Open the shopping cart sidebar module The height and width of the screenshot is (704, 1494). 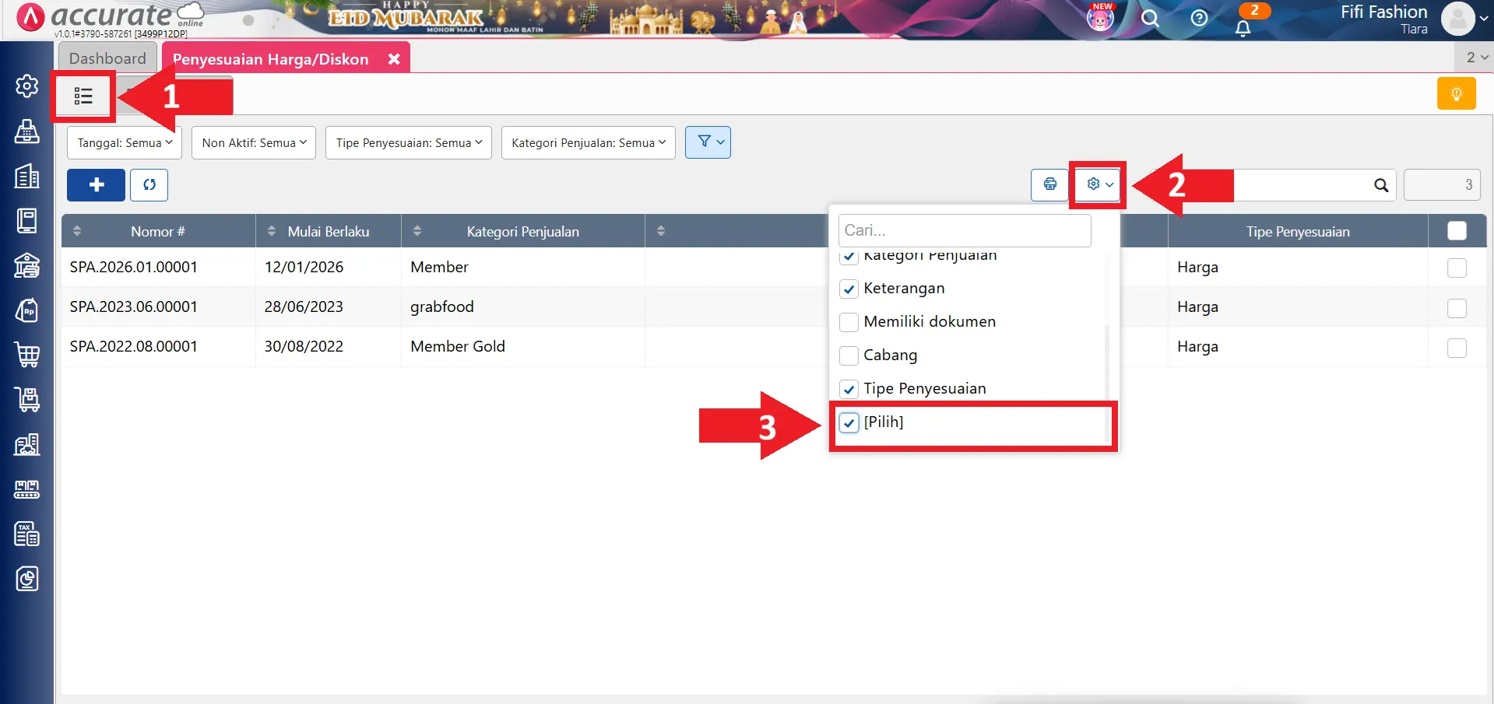[27, 355]
